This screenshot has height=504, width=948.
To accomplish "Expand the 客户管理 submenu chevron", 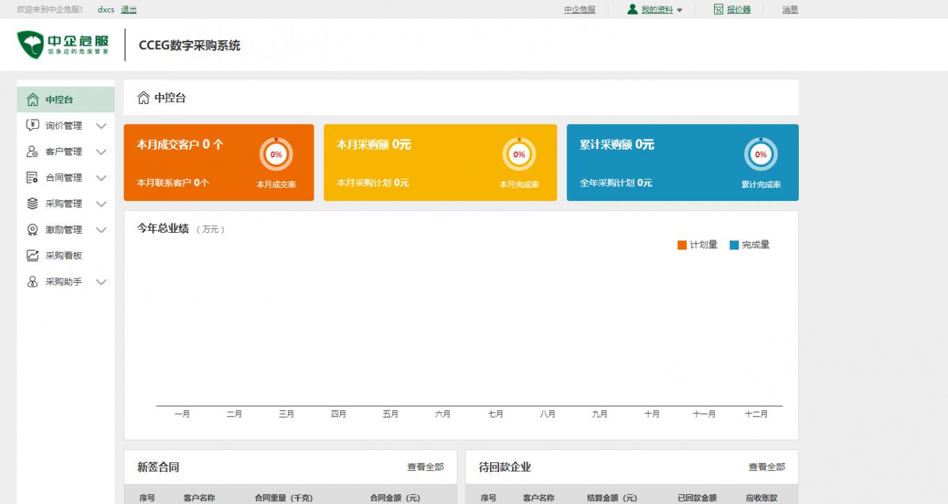I will 101,152.
